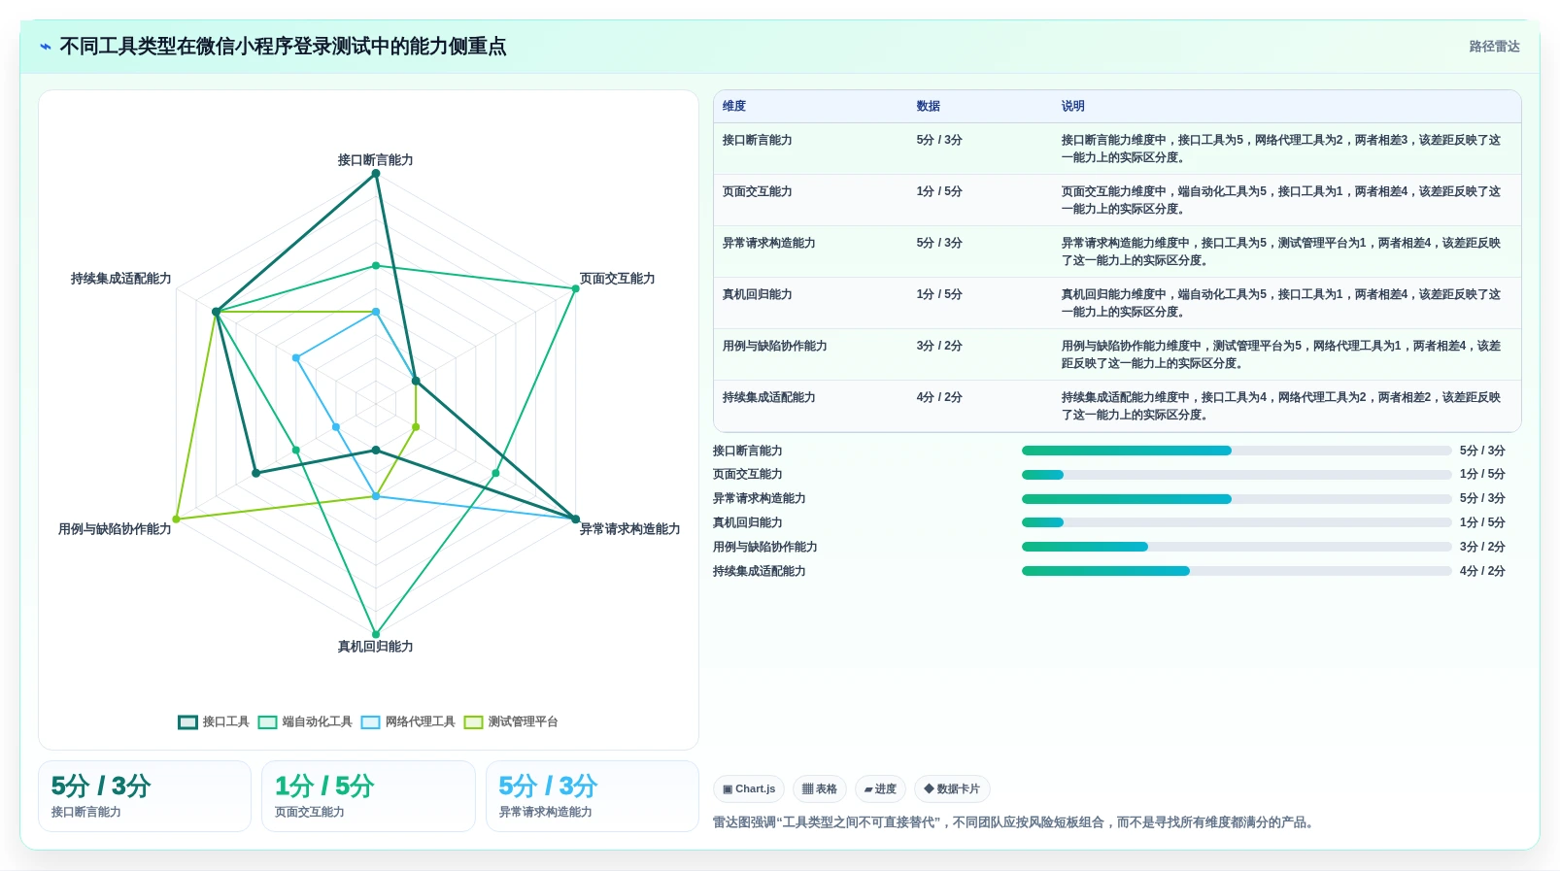The width and height of the screenshot is (1560, 871).
Task: Select the 进度 tag
Action: tap(880, 788)
